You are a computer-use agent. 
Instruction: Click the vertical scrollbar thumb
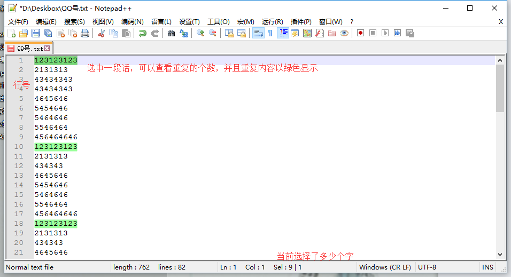click(x=500, y=88)
